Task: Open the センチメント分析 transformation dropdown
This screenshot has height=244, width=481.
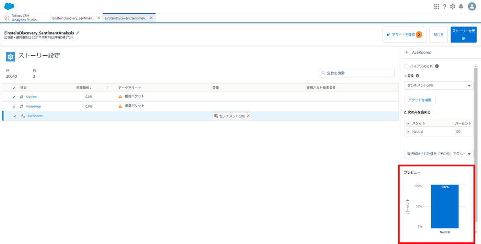Action: click(x=439, y=85)
